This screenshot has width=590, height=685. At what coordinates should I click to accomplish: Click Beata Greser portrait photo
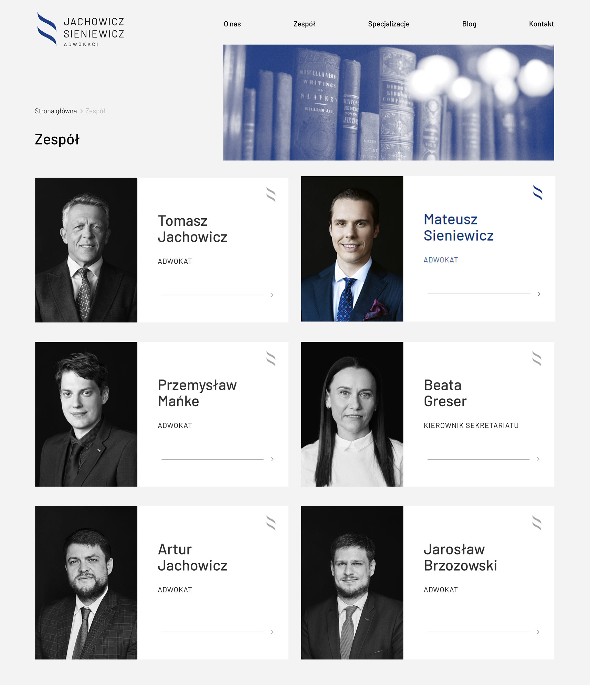point(352,414)
